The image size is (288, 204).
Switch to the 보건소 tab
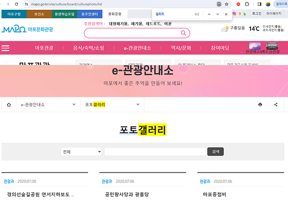(x=39, y=14)
